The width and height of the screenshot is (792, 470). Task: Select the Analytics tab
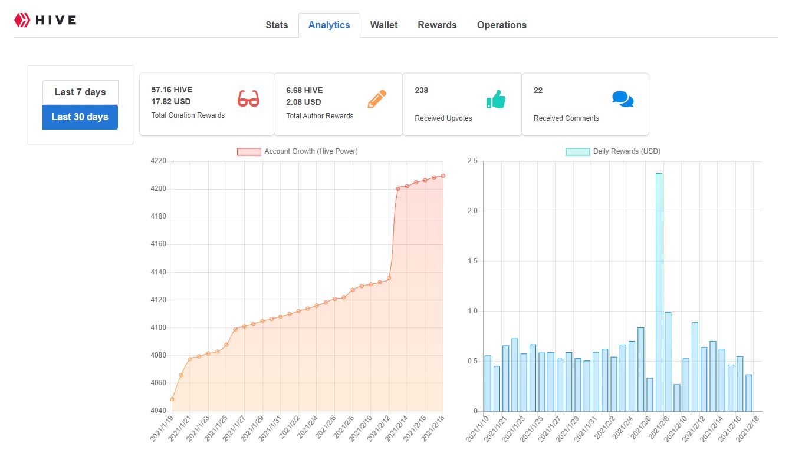coord(329,25)
